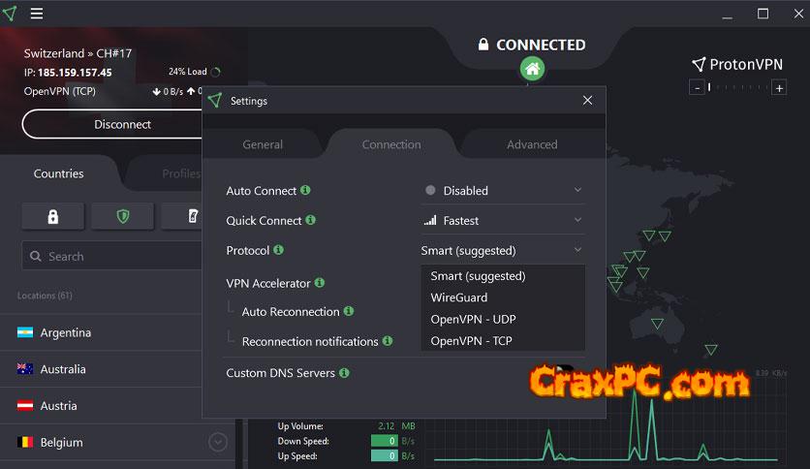810x469 pixels.
Task: Switch to the Connection settings tab
Action: click(391, 144)
